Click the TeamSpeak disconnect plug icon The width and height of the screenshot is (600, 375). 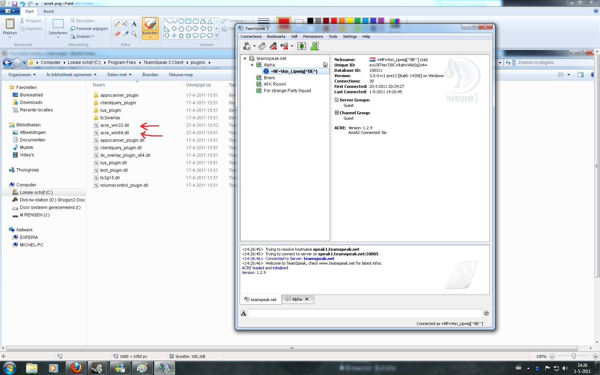262,46
